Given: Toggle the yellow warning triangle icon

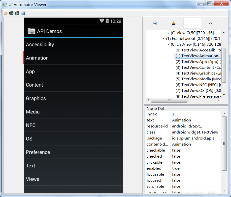Looking at the screenshot, I should point(174,23).
